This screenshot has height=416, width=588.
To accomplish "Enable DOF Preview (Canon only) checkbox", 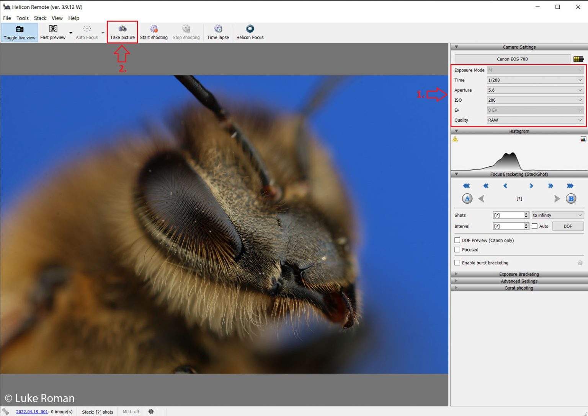I will (x=457, y=240).
